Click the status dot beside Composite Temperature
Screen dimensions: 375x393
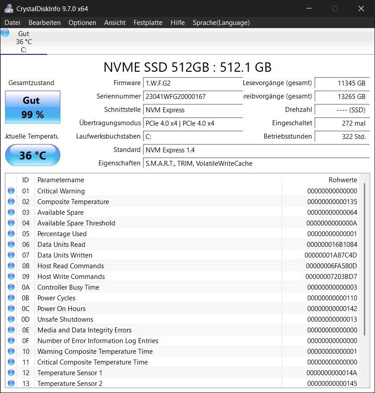pos(11,201)
